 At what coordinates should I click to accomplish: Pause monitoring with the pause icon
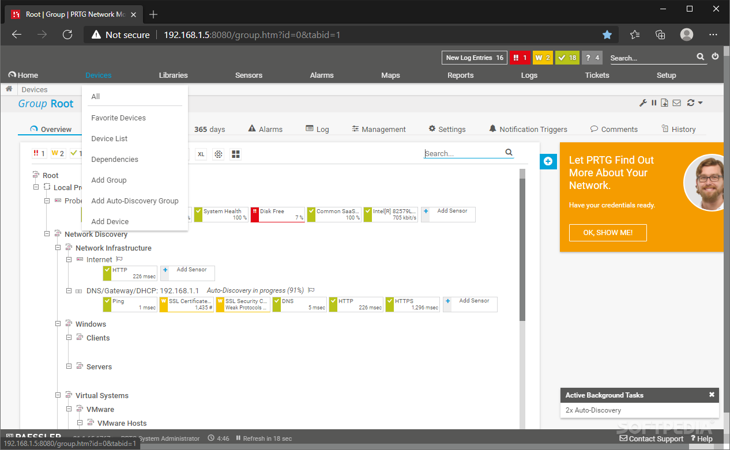pyautogui.click(x=654, y=103)
